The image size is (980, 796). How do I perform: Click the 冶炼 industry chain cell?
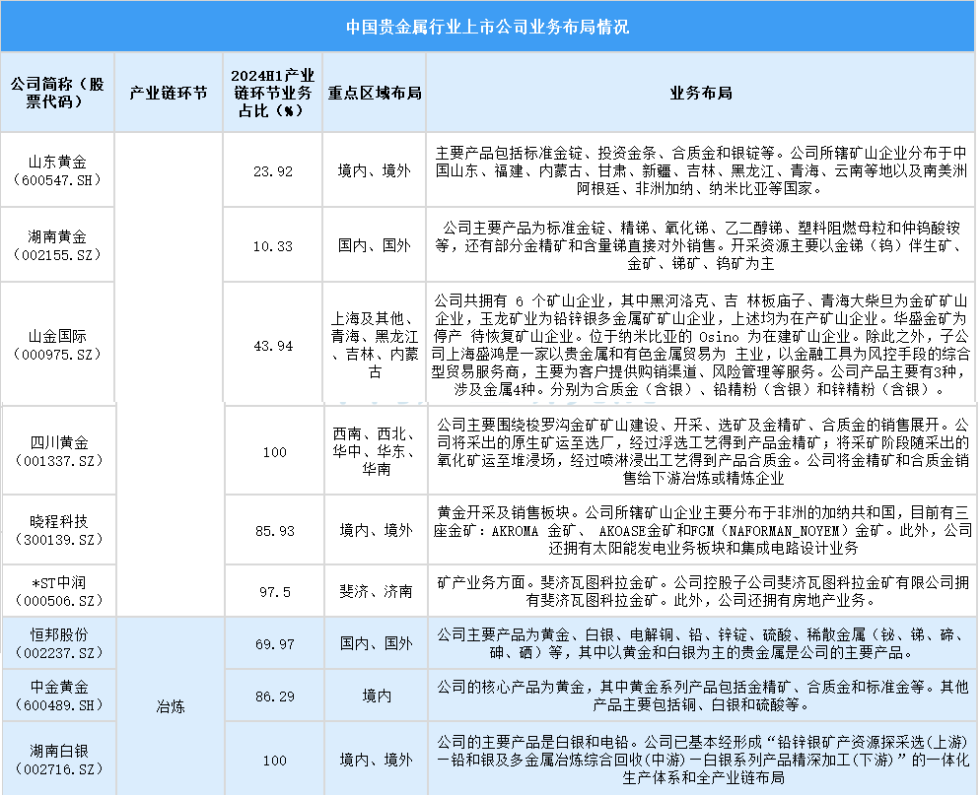(171, 706)
